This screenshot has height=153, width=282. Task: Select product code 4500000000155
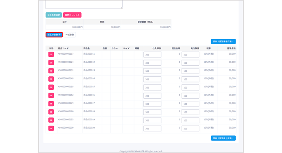(66, 86)
